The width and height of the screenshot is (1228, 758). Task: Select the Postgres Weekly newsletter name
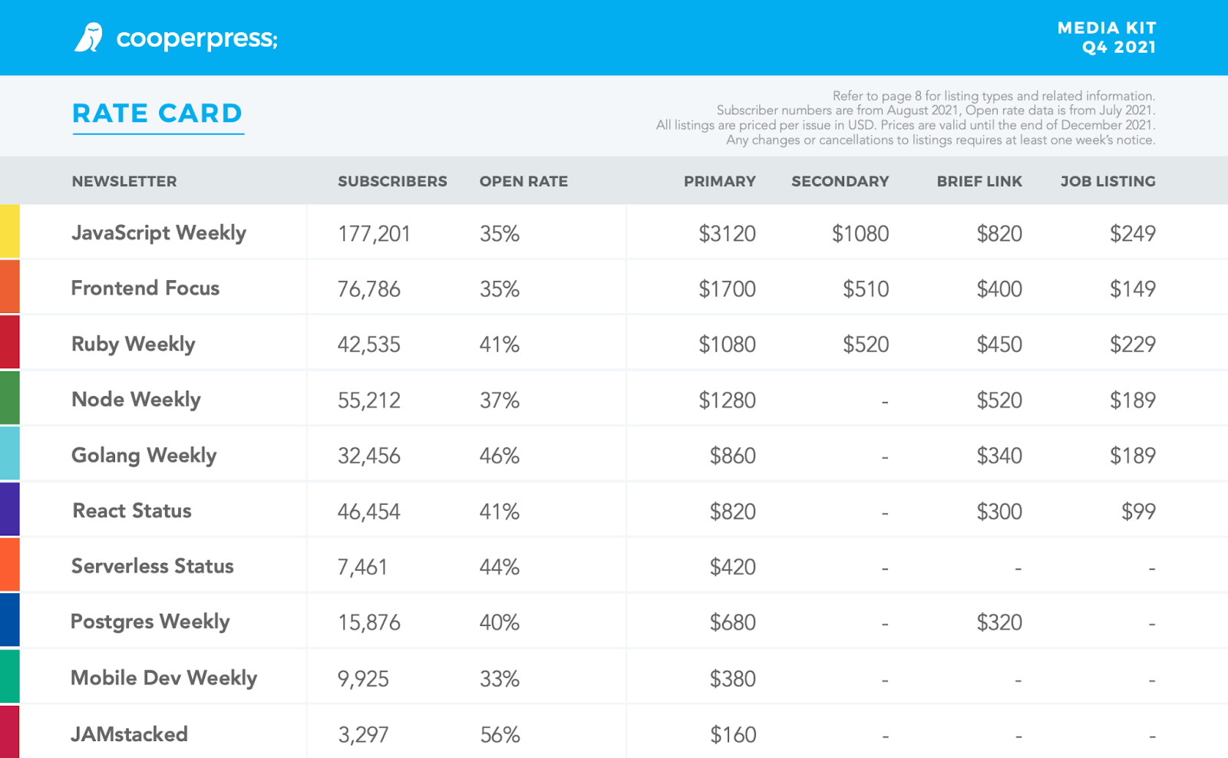150,621
